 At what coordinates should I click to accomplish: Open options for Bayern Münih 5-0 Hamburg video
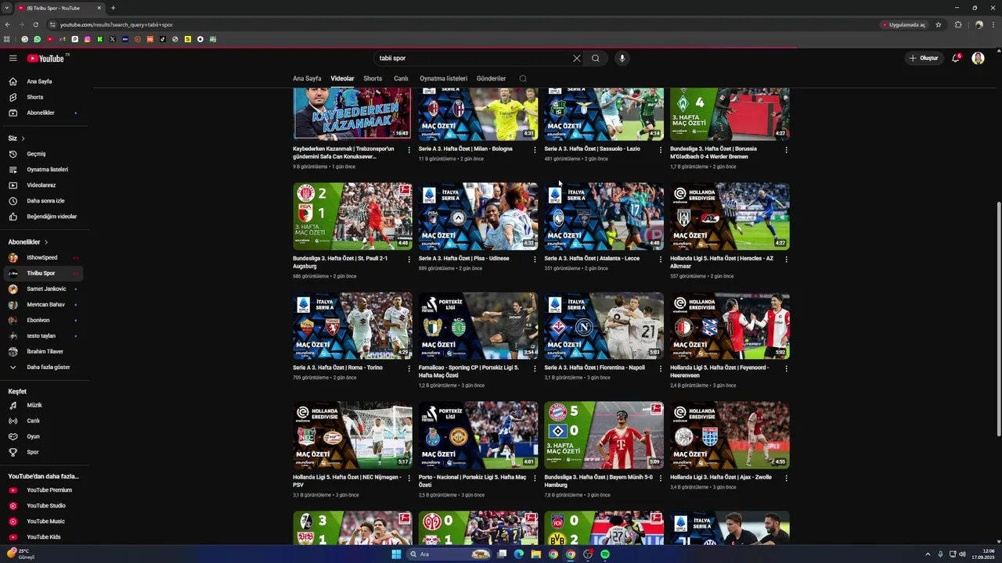[x=661, y=478]
